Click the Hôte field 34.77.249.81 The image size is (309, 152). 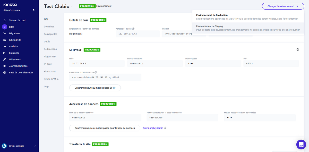pyautogui.click(x=97, y=63)
